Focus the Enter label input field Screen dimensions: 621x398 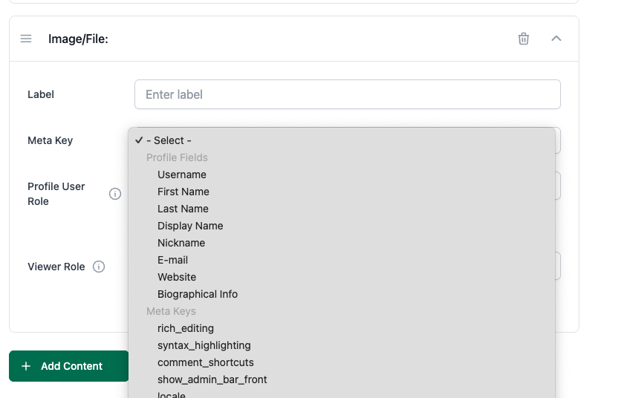(x=348, y=94)
